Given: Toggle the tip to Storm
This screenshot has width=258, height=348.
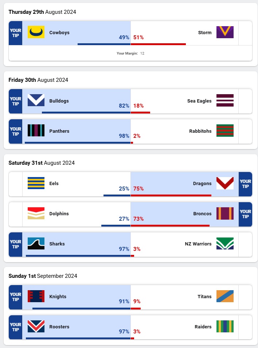Looking at the screenshot, I should click(245, 33).
